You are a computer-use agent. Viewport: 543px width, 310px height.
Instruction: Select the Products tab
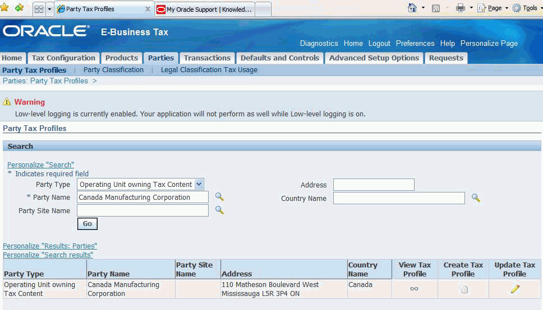122,58
